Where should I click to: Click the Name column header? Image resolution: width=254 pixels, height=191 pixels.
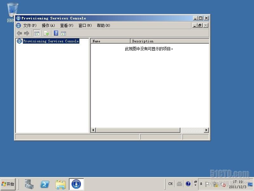110,41
